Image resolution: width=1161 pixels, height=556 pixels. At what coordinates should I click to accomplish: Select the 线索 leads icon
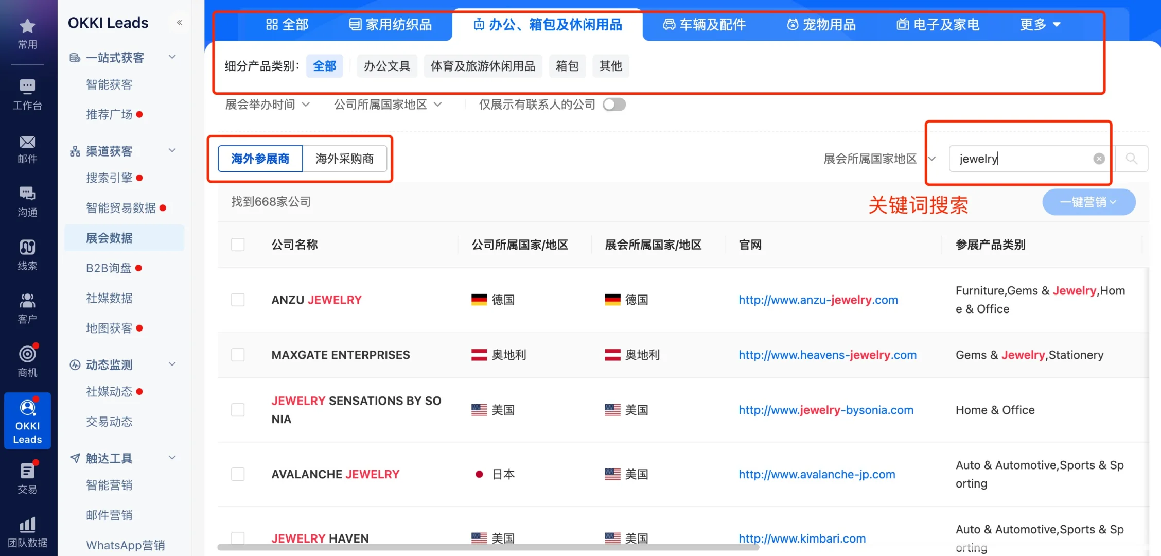tap(27, 254)
